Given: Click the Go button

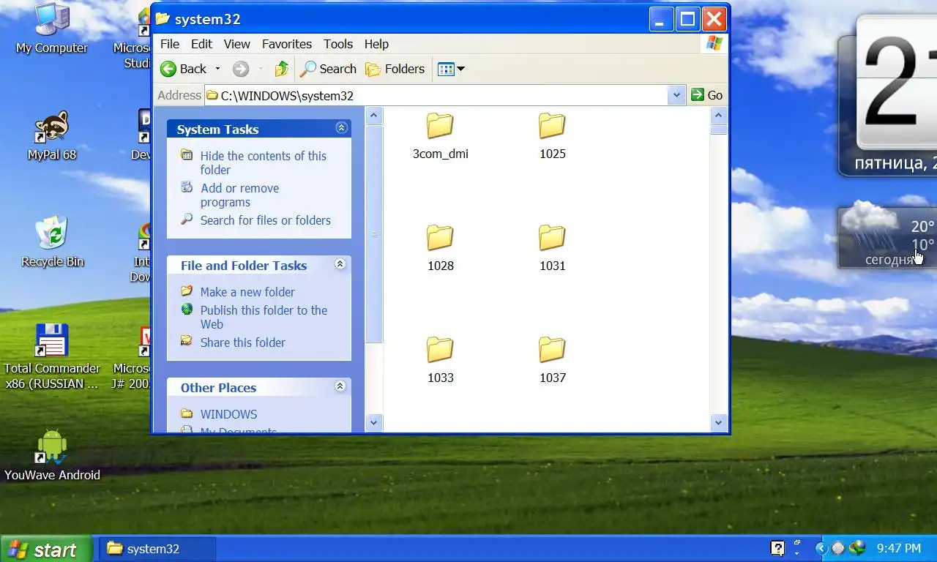Looking at the screenshot, I should point(707,95).
